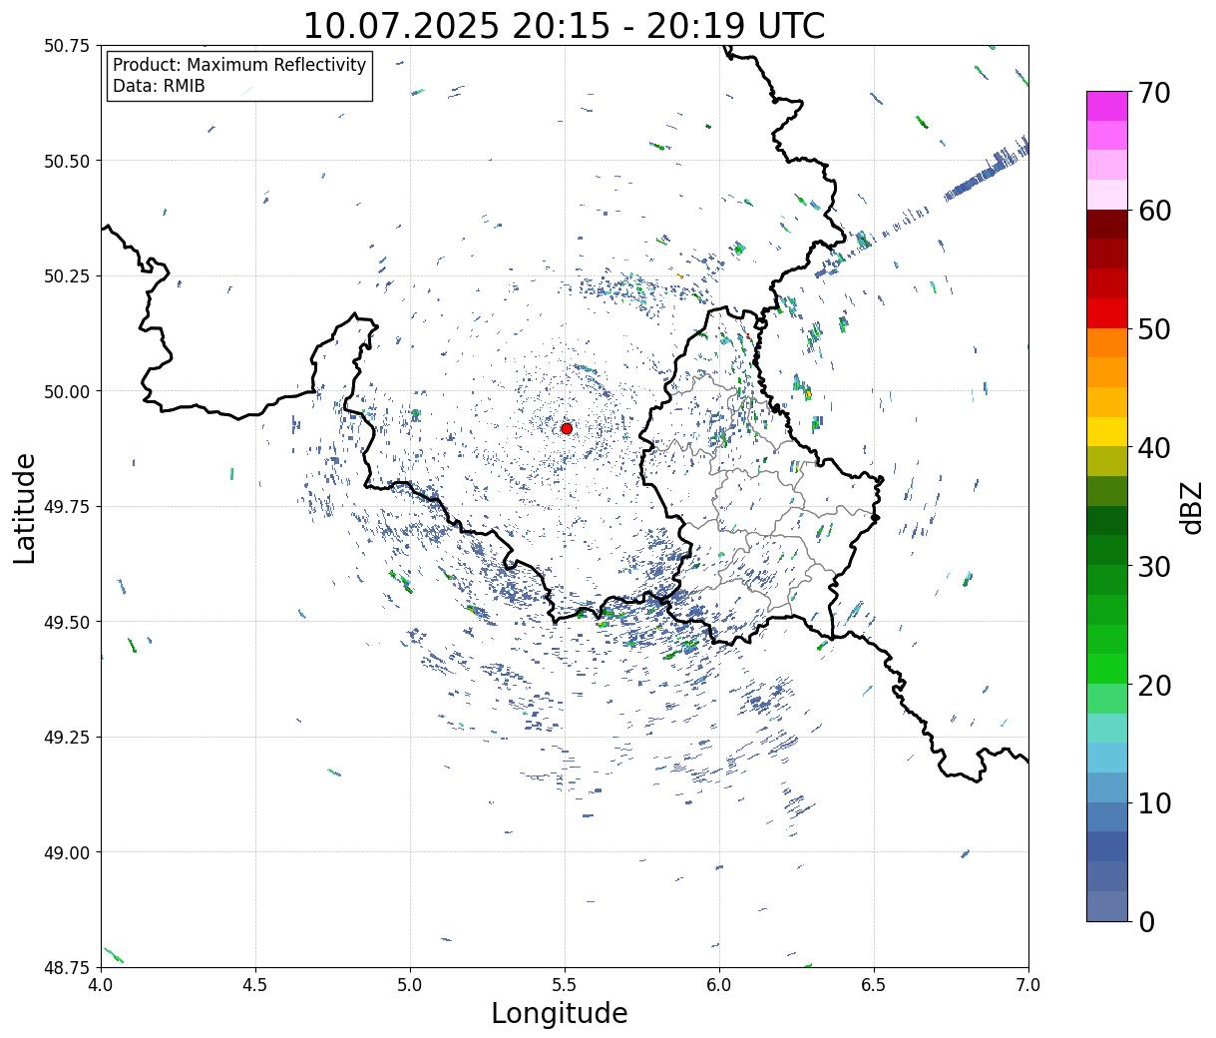1216x1038 pixels.
Task: Click the colorbar tick label 50
Action: point(1154,329)
